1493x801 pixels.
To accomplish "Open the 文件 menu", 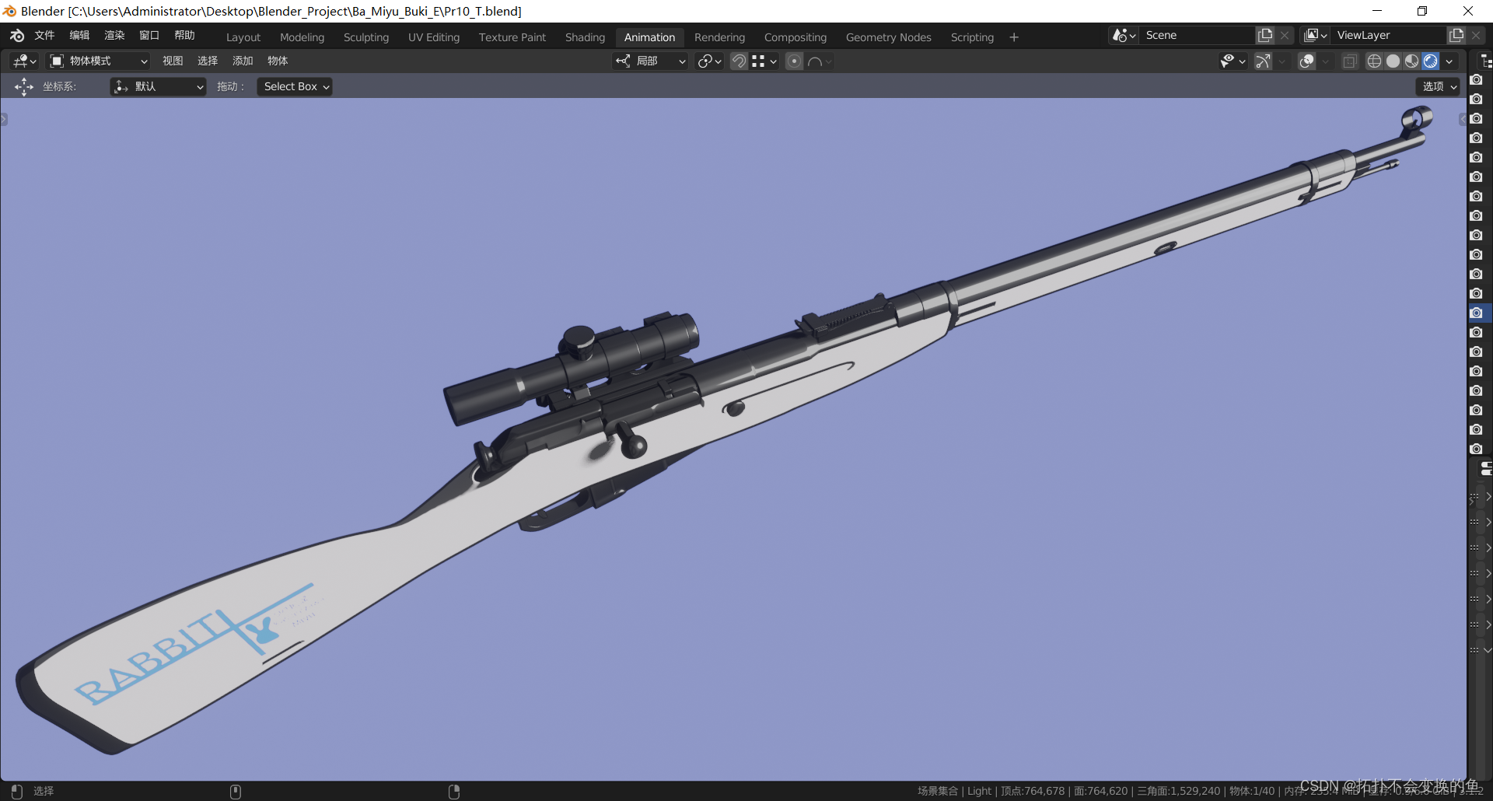I will pos(44,35).
